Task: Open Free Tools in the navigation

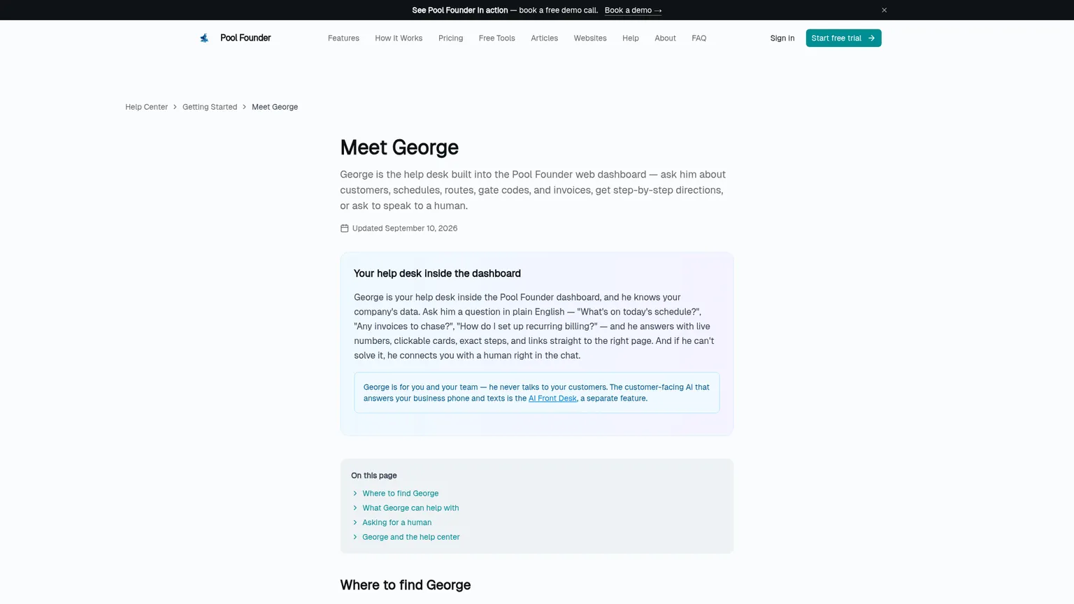Action: 496,38
